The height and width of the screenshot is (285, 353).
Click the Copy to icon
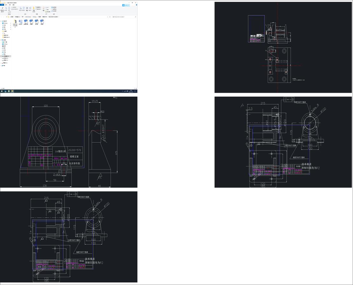24,9
